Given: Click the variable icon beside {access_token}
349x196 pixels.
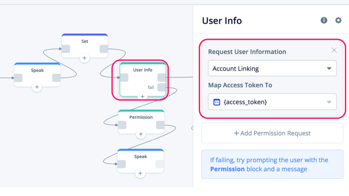Looking at the screenshot, I should 216,102.
